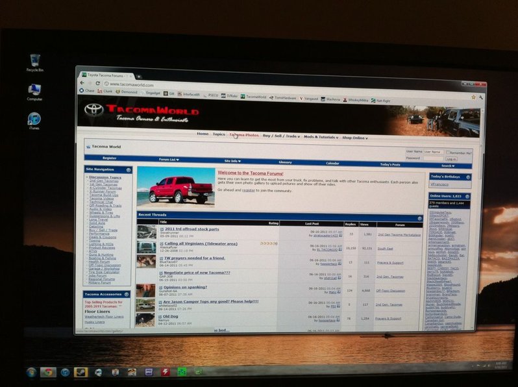
Task: Open thread 'Calling all Virginians (Tidewater area)'
Action: tap(201, 243)
